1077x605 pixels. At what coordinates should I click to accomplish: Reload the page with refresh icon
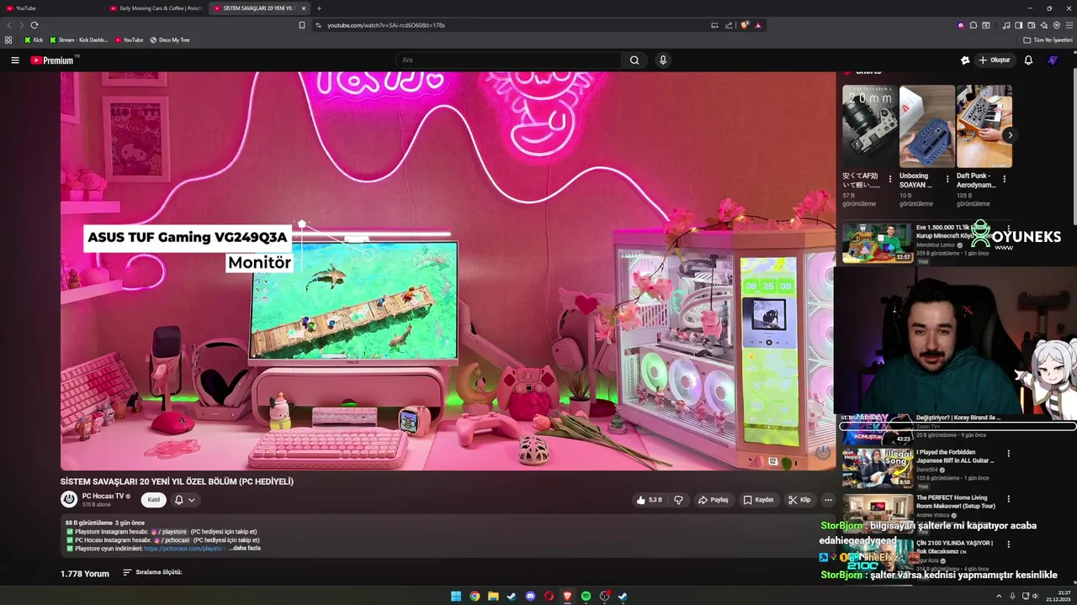click(34, 25)
